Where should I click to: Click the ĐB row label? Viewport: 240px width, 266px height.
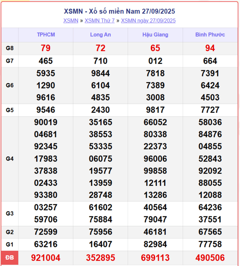(10, 258)
